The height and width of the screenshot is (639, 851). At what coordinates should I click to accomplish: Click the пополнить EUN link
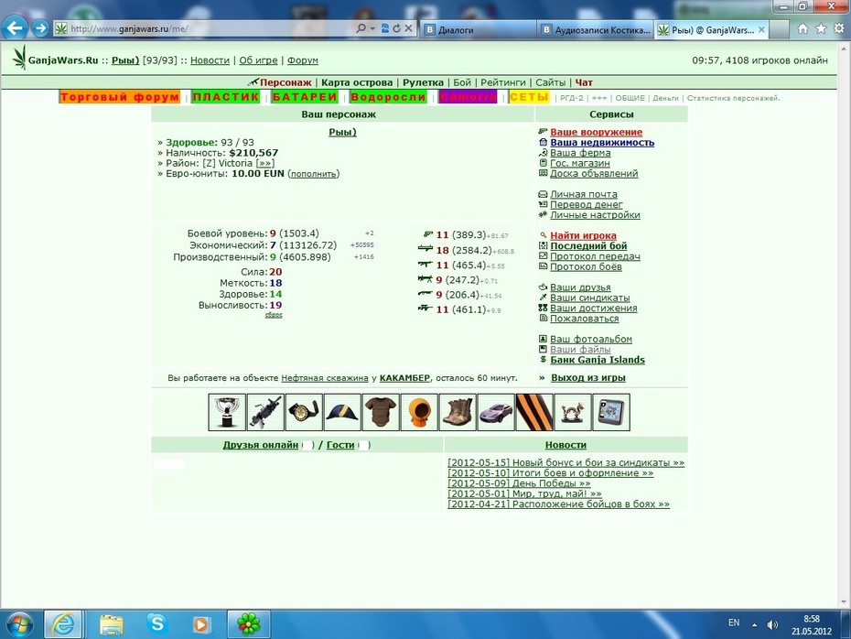pyautogui.click(x=314, y=174)
